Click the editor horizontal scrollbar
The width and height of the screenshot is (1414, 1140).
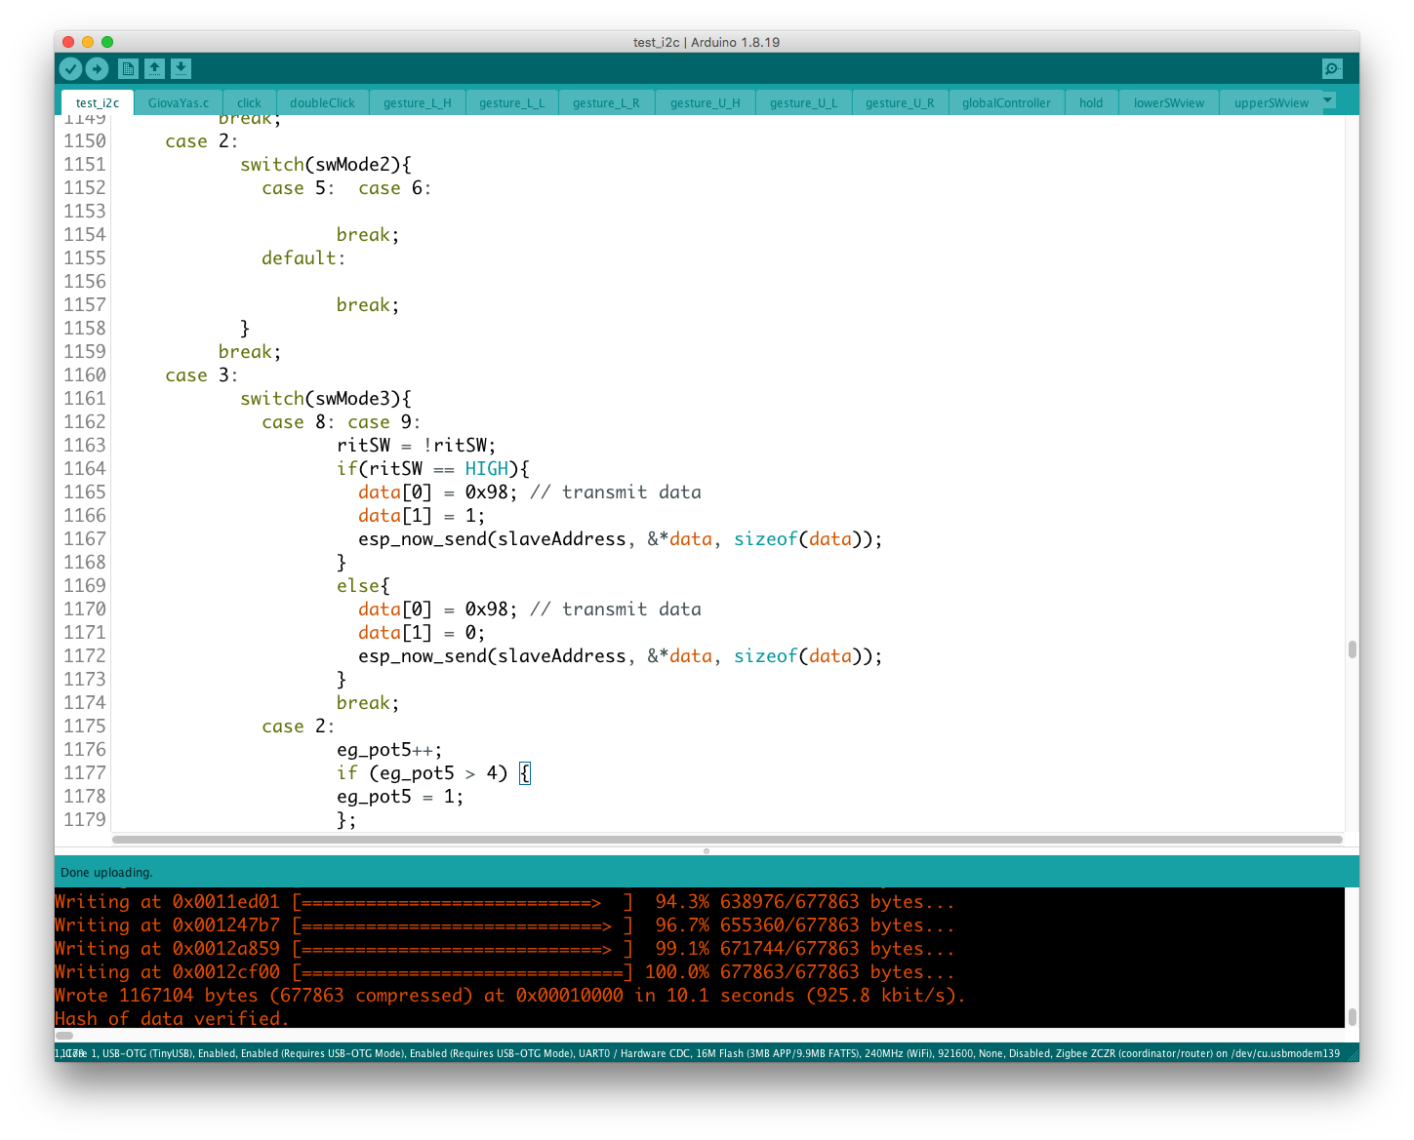pyautogui.click(x=727, y=840)
